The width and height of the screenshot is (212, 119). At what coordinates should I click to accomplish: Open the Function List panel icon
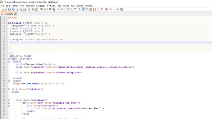point(94,9)
